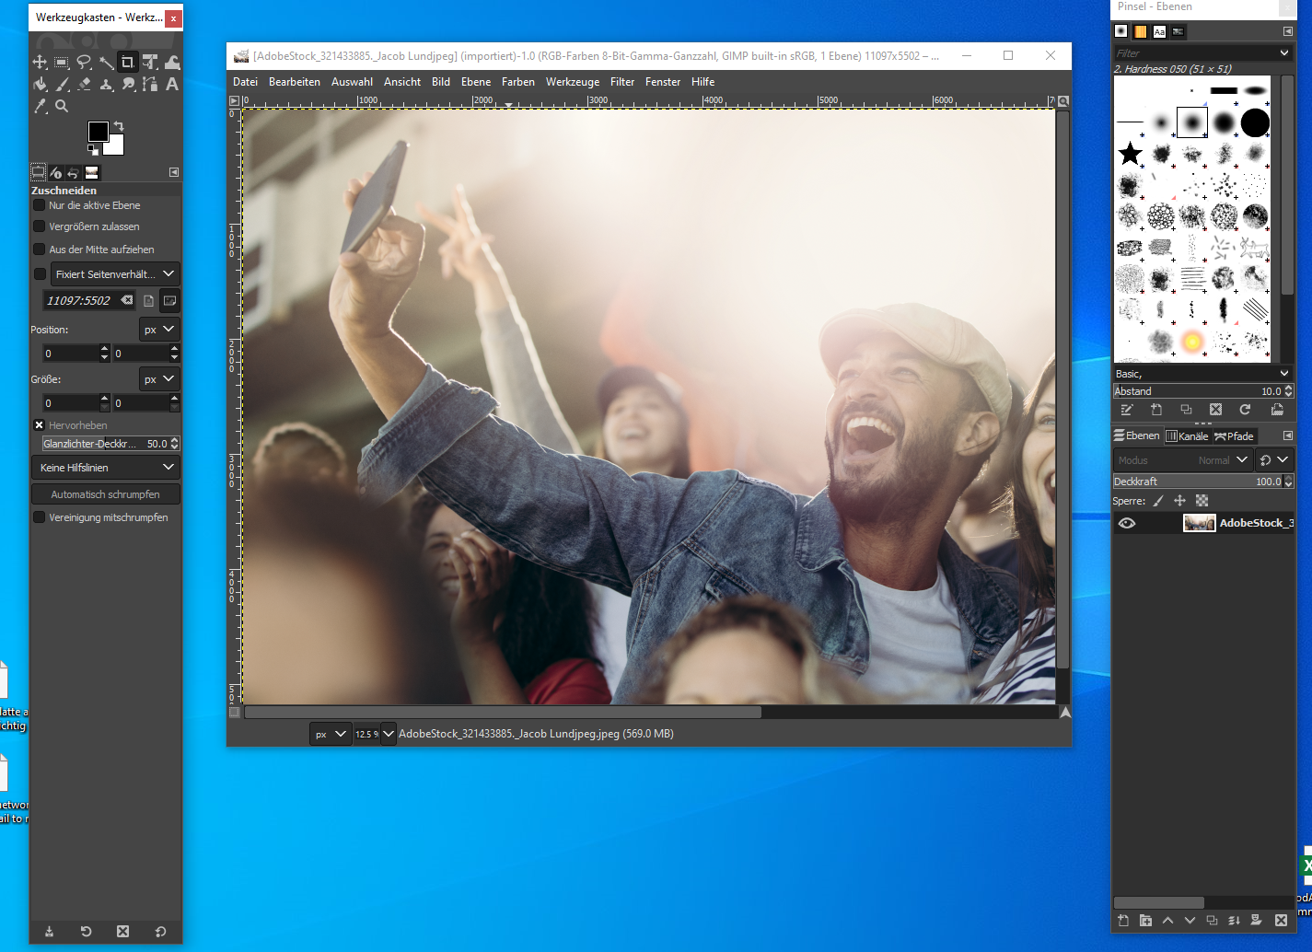Open the layer Modus Normal dropdown
The width and height of the screenshot is (1312, 952).
coord(1224,460)
